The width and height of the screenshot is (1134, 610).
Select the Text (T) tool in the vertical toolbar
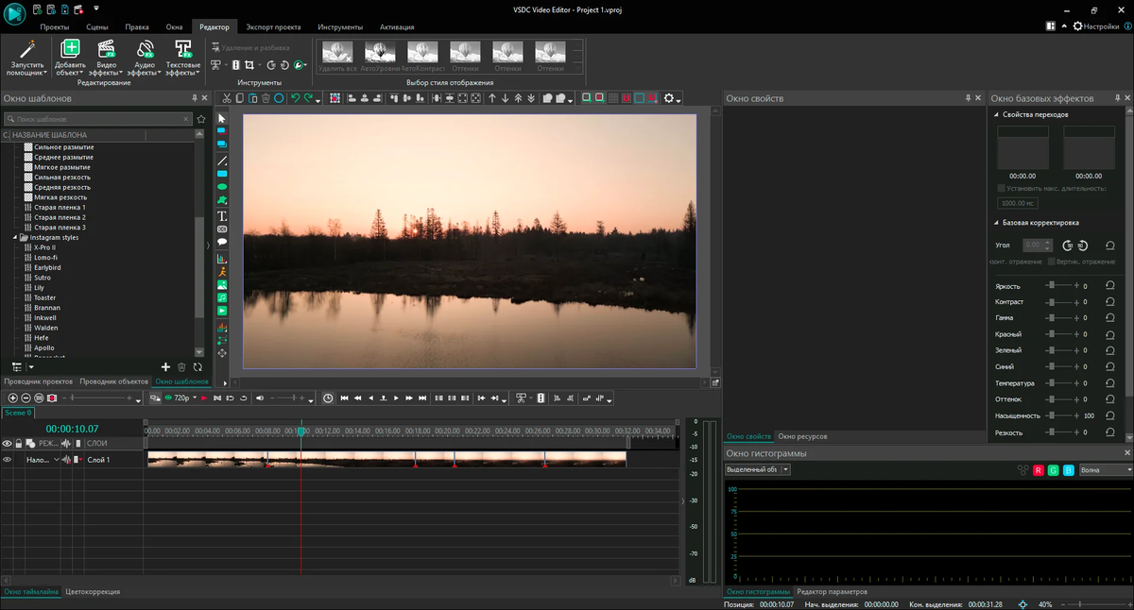tap(222, 216)
